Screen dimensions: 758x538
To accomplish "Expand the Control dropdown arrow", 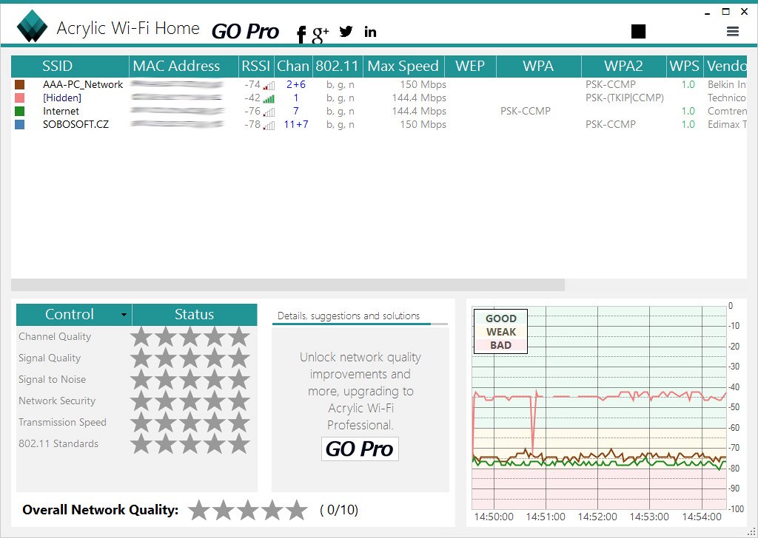I will point(124,315).
